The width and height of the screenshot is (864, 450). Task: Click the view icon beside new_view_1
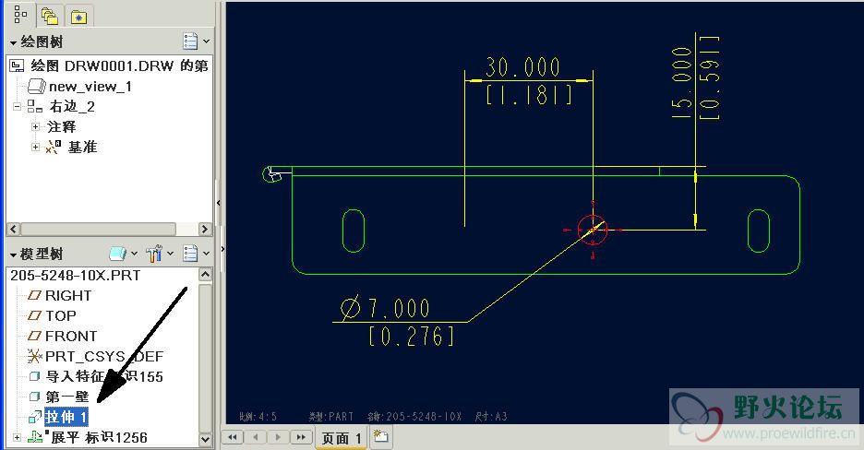coord(36,87)
